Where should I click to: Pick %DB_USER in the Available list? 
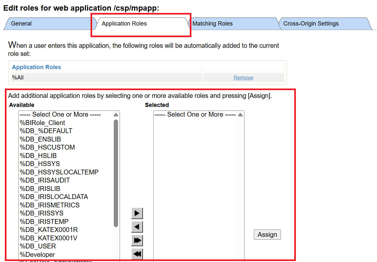coord(38,246)
